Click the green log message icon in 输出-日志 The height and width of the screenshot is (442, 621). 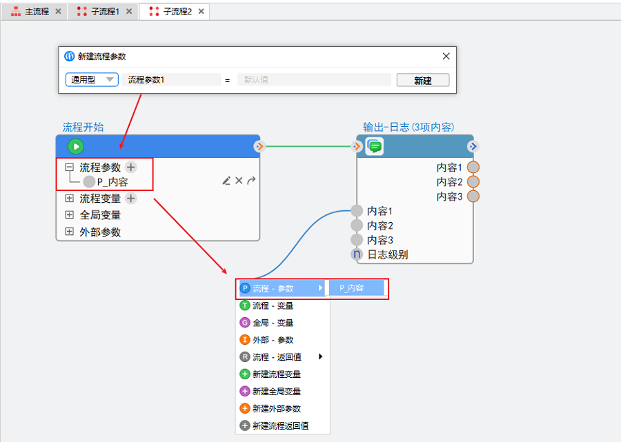374,146
